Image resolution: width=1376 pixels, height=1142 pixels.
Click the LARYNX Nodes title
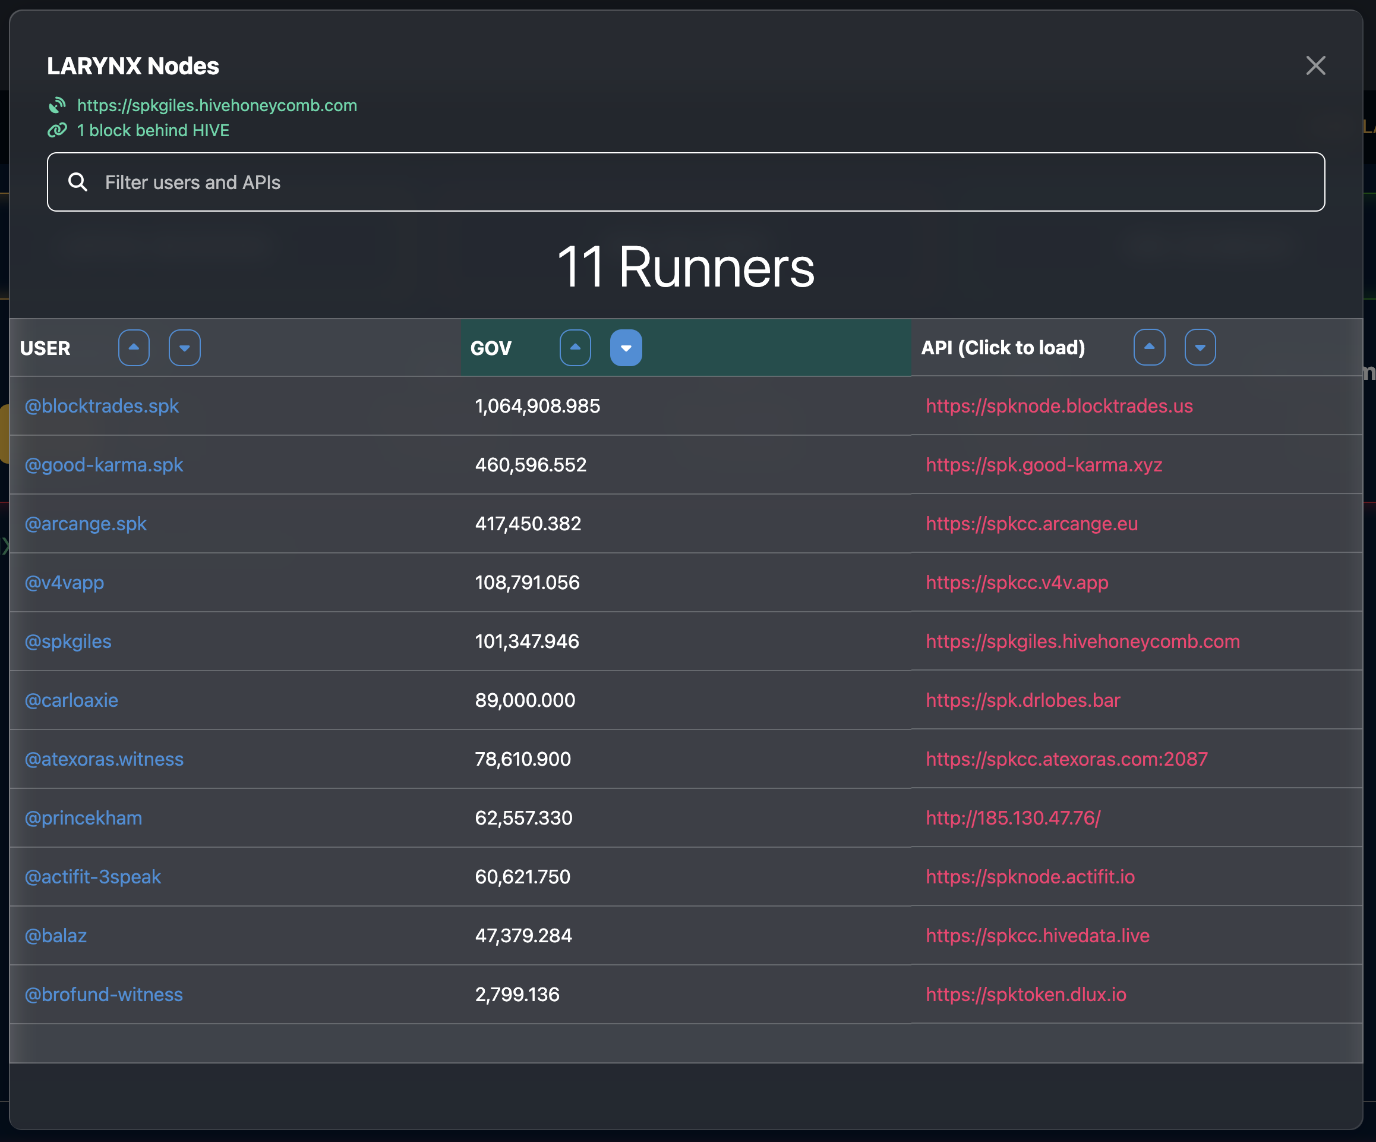[x=133, y=65]
